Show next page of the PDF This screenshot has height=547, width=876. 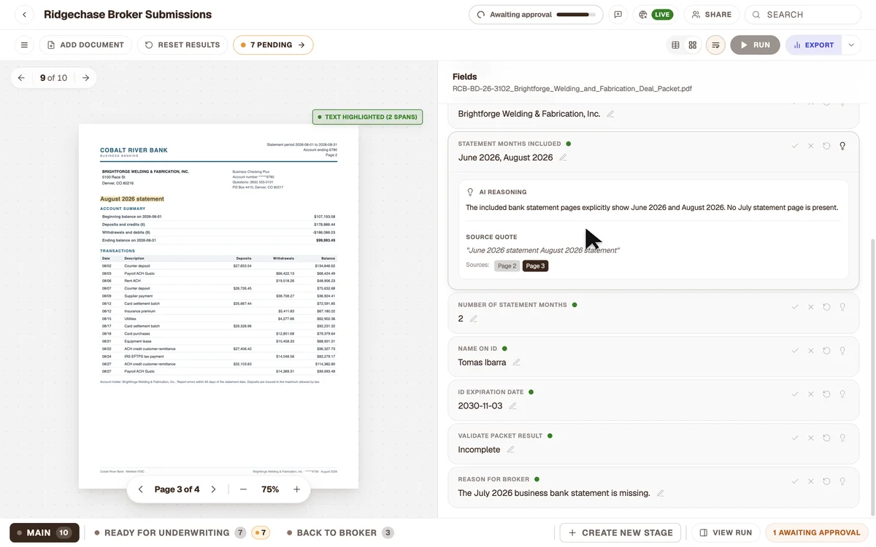[213, 489]
